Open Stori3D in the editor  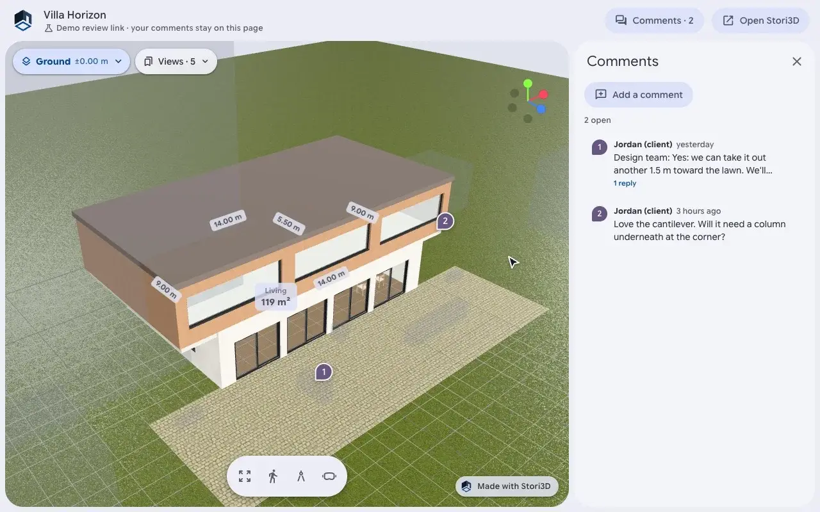760,20
